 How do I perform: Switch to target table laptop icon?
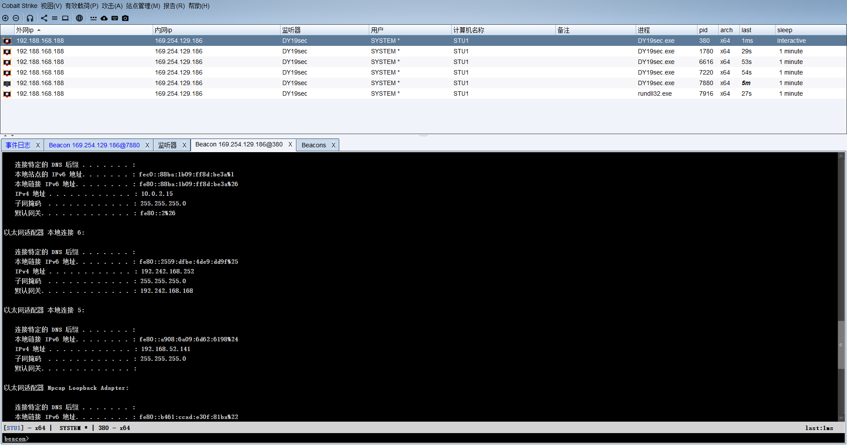(x=65, y=18)
